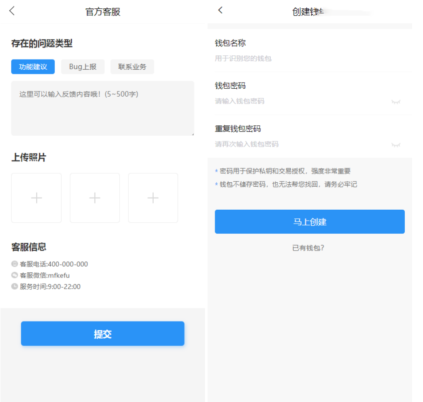Click the customer service phone icon

click(14, 264)
